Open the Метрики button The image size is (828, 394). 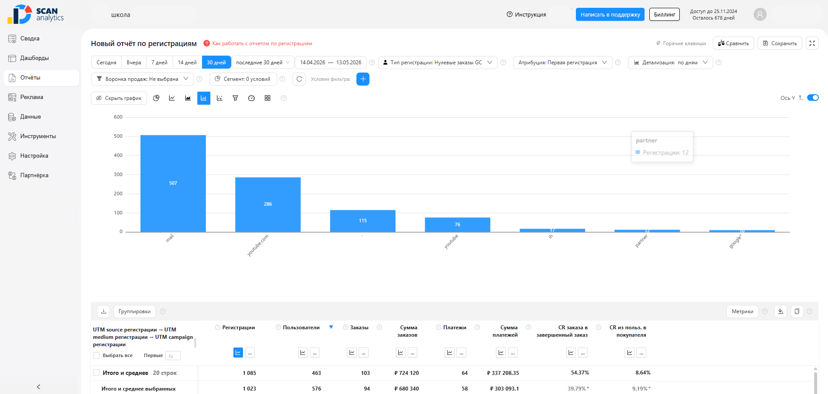coord(742,311)
